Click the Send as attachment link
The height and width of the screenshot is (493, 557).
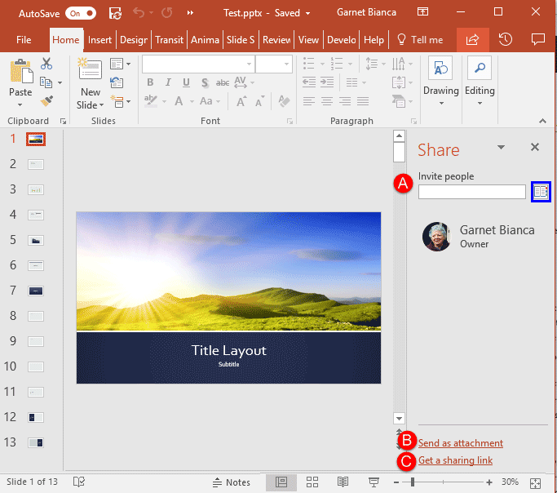point(460,443)
